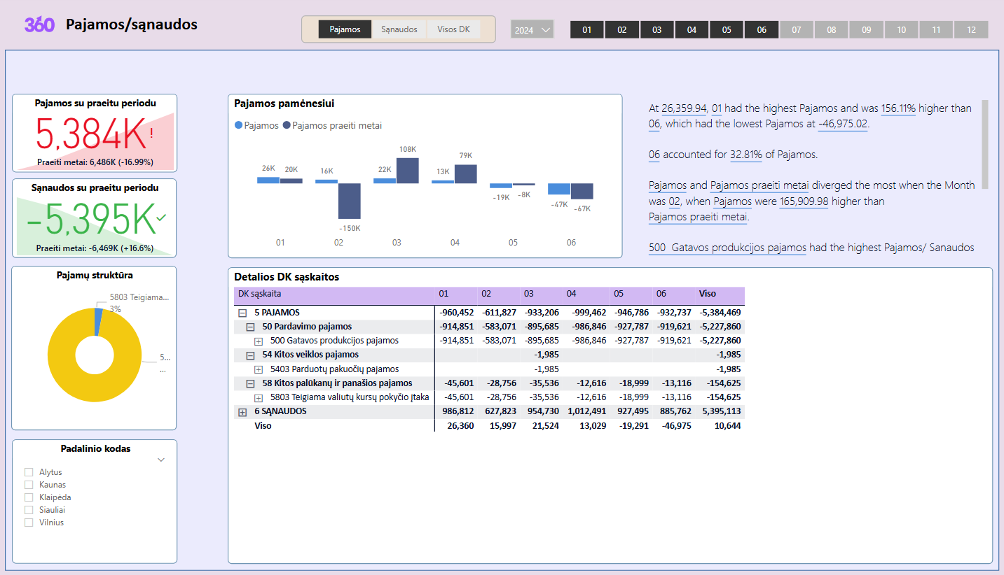Screen dimensions: 1004x575
Task: Tick the Vilnius checkbox
Action: (29, 523)
